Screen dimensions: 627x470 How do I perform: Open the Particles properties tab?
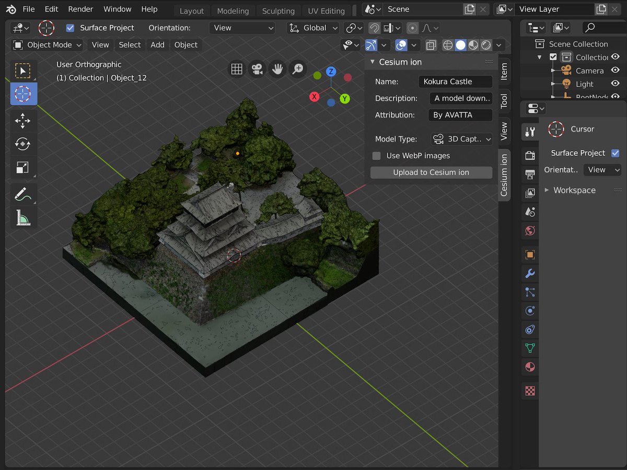[x=530, y=292]
